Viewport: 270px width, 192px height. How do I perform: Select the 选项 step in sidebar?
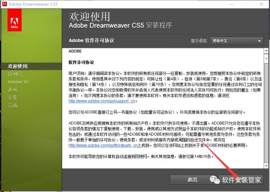(x=12, y=90)
